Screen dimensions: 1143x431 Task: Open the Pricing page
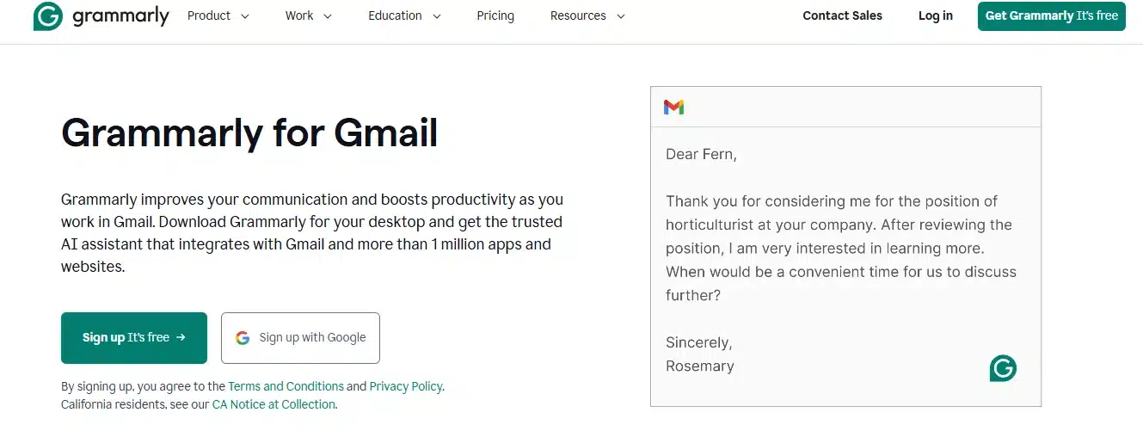495,15
